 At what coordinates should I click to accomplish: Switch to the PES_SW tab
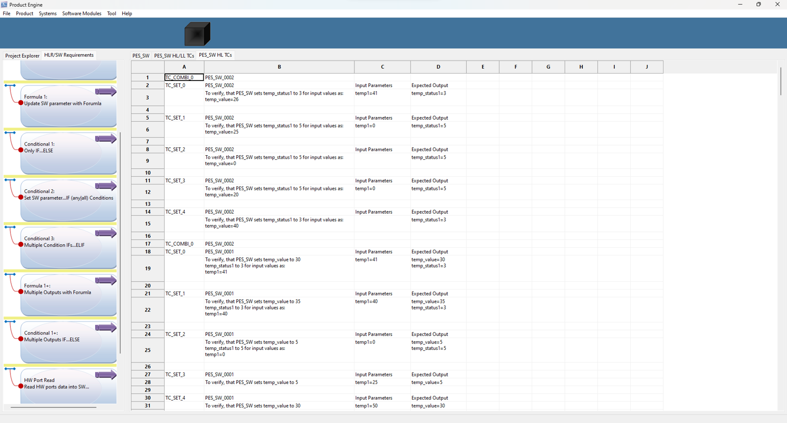pyautogui.click(x=141, y=56)
